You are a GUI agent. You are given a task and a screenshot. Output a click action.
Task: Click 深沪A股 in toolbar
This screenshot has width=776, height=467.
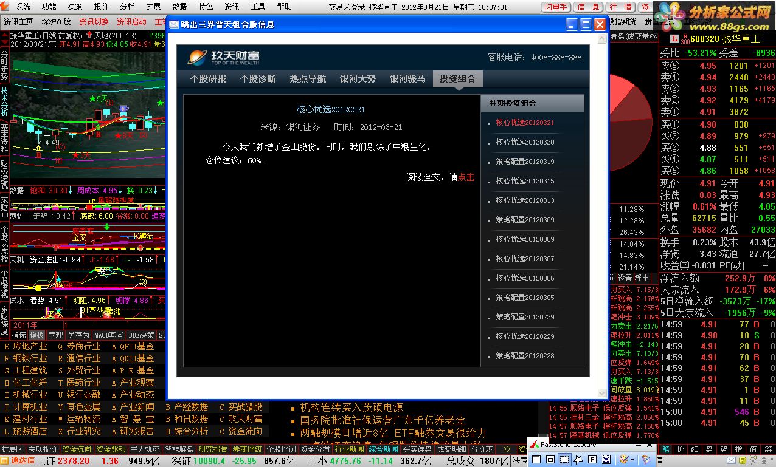tap(55, 21)
